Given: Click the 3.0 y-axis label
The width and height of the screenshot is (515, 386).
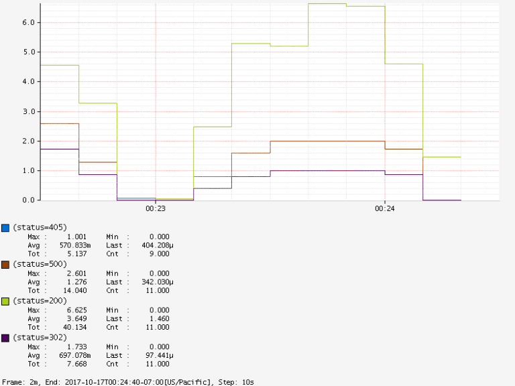Looking at the screenshot, I should coord(28,111).
